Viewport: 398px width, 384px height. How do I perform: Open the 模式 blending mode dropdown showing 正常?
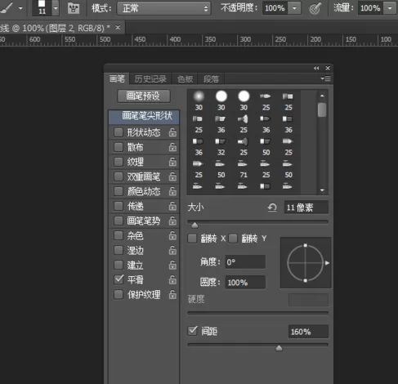(x=164, y=8)
